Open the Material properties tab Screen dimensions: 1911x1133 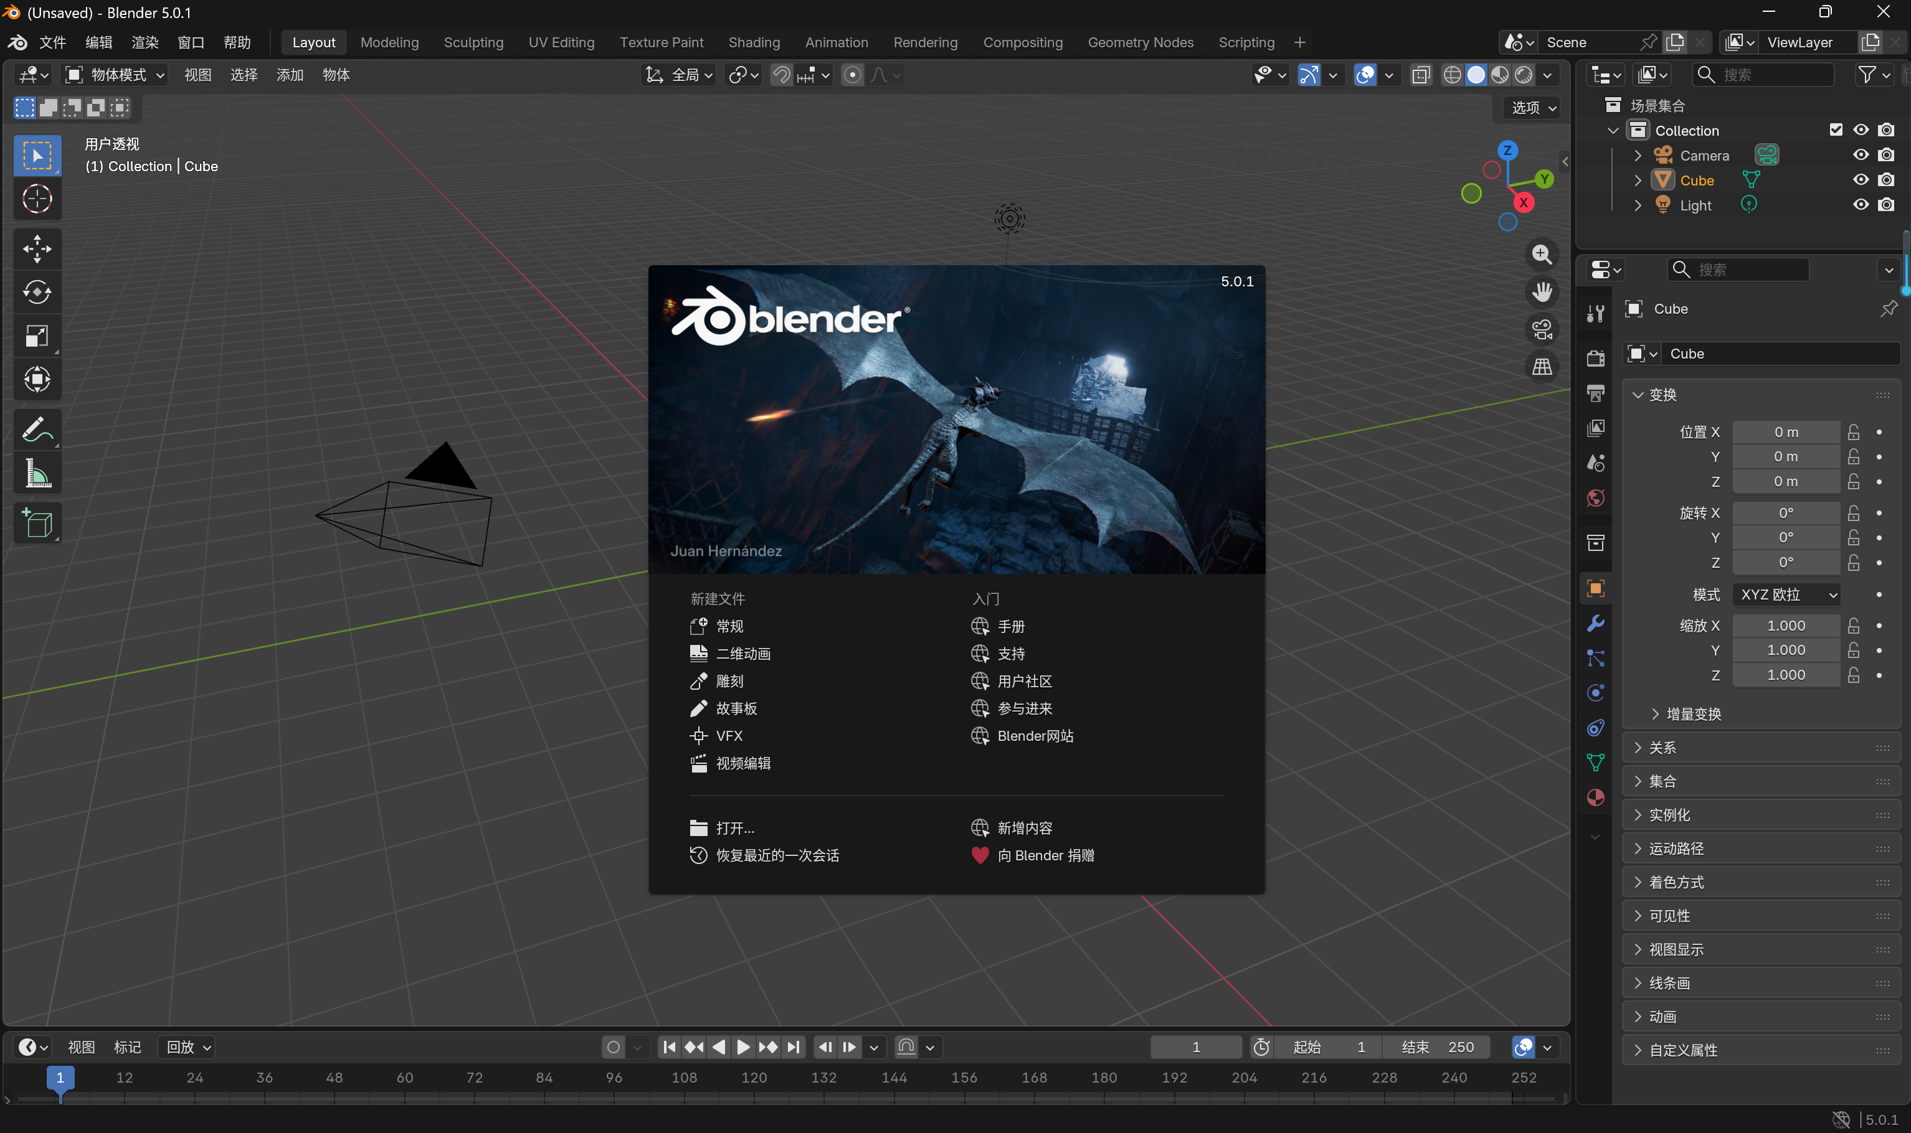tap(1595, 798)
